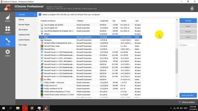This screenshot has width=198, height=111.
Task: Click the Microsoft Store icon
Action: (42, 49)
